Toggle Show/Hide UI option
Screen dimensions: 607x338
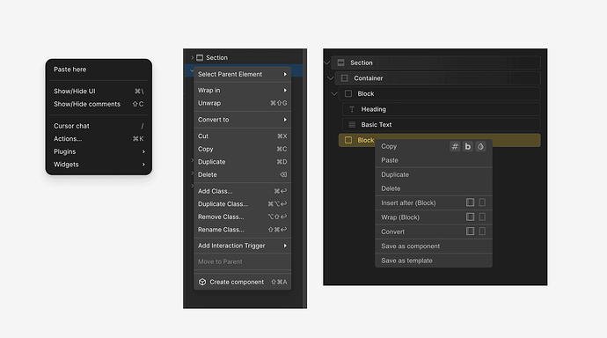click(99, 92)
